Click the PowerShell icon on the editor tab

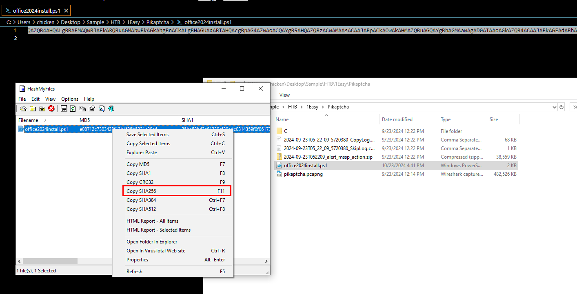point(8,11)
